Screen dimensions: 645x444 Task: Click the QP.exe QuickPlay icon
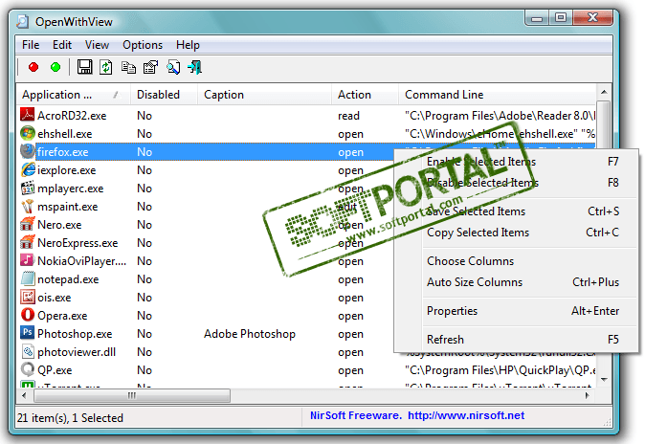coord(27,369)
